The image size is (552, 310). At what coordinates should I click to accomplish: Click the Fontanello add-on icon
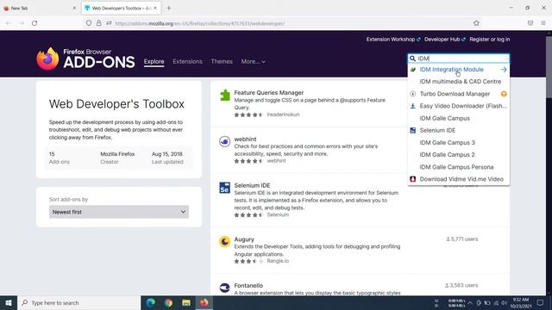pos(224,288)
